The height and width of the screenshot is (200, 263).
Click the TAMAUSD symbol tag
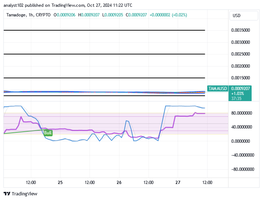pos(218,88)
